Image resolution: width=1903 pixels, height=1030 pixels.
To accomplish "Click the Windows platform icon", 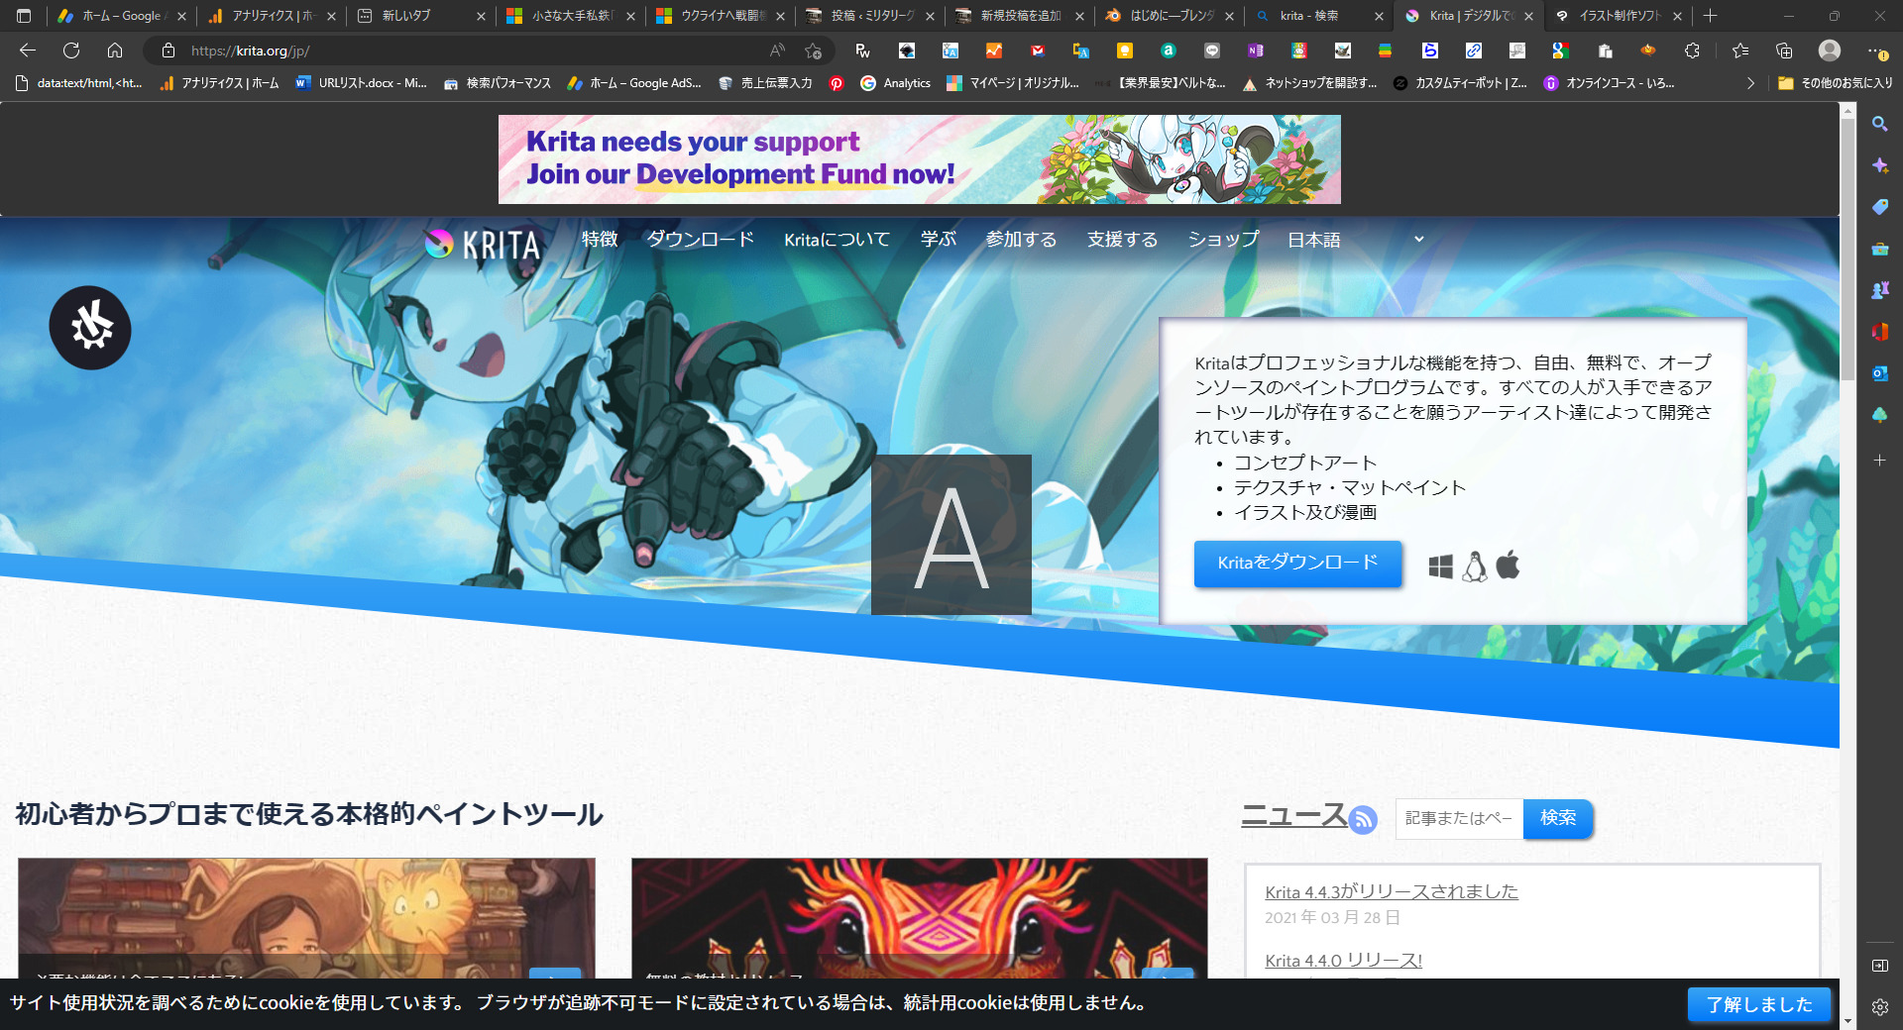I will tap(1440, 566).
